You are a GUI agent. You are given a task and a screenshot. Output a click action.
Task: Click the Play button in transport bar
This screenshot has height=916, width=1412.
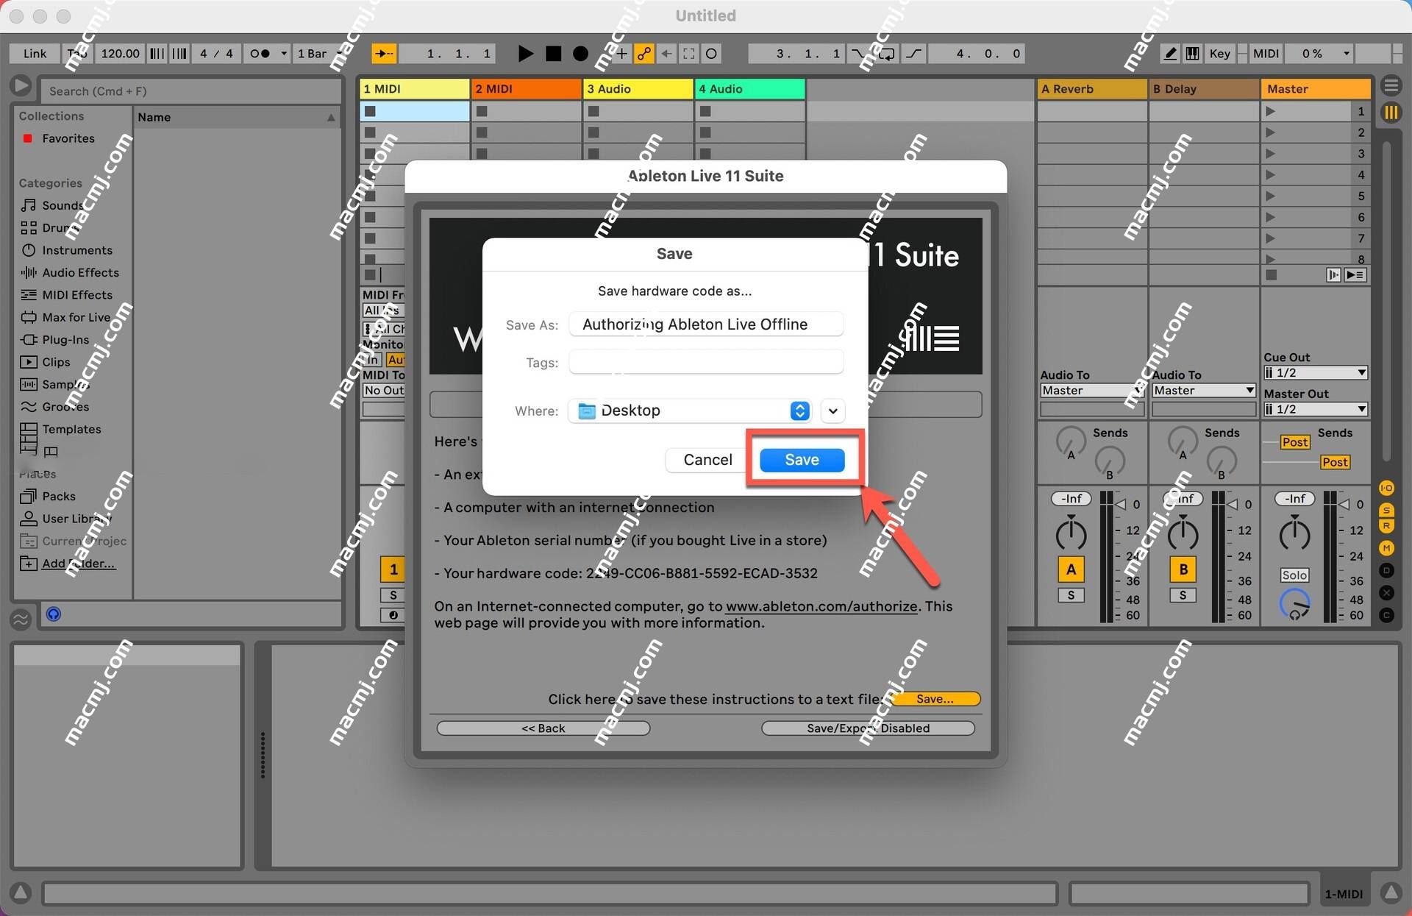(x=525, y=54)
